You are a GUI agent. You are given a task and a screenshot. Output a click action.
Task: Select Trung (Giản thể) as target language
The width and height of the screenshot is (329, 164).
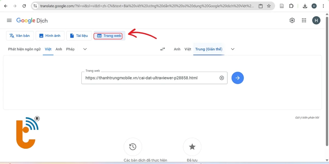click(x=209, y=49)
